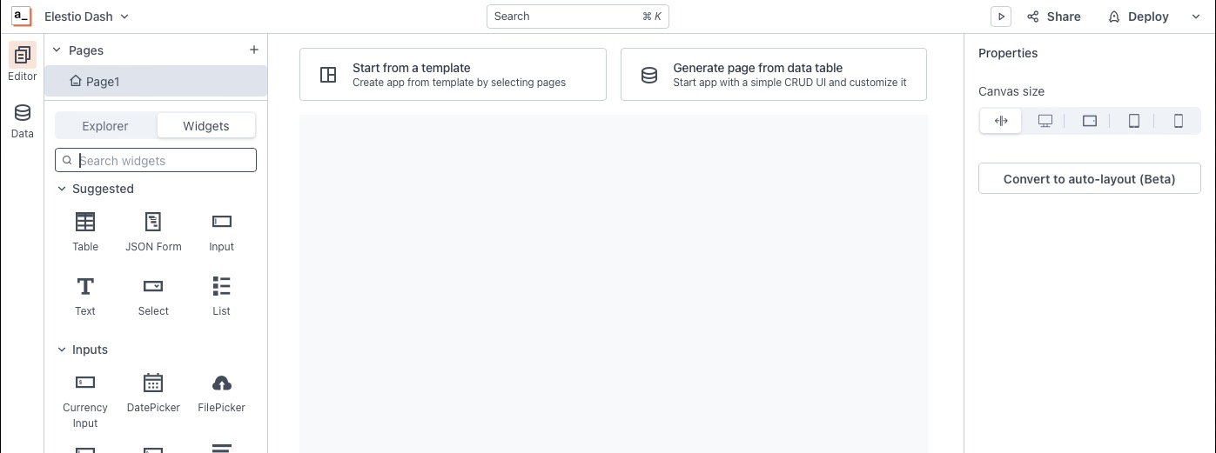
Task: Add a new page with plus icon
Action: click(x=254, y=50)
